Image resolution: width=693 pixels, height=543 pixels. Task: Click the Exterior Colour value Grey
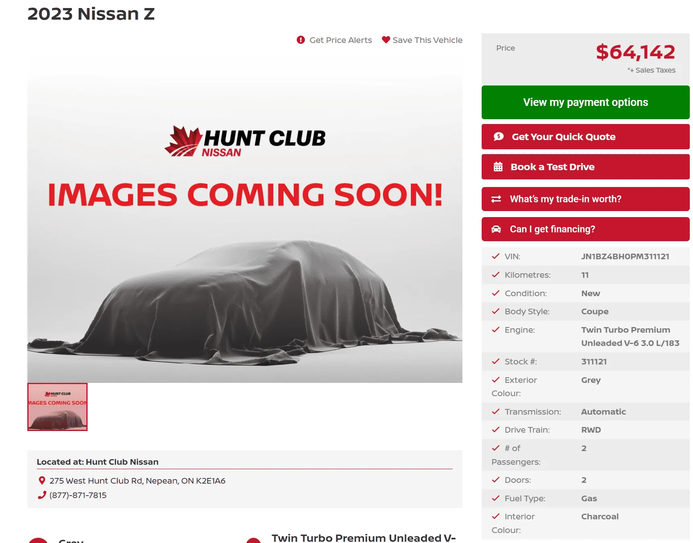tap(591, 380)
